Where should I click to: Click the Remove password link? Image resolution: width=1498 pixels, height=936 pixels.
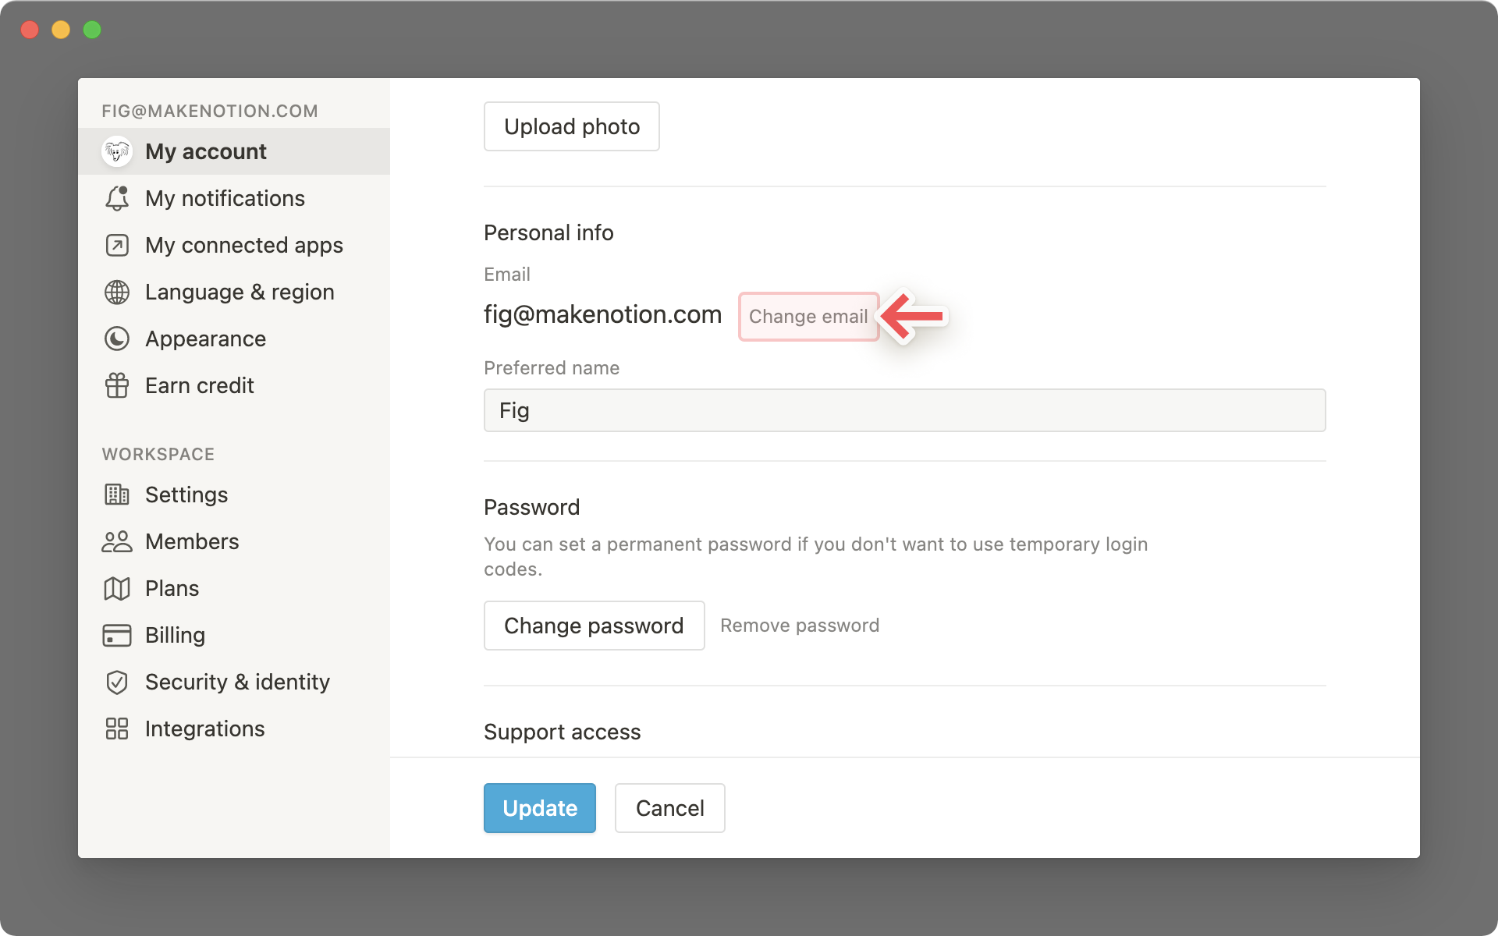click(x=799, y=626)
